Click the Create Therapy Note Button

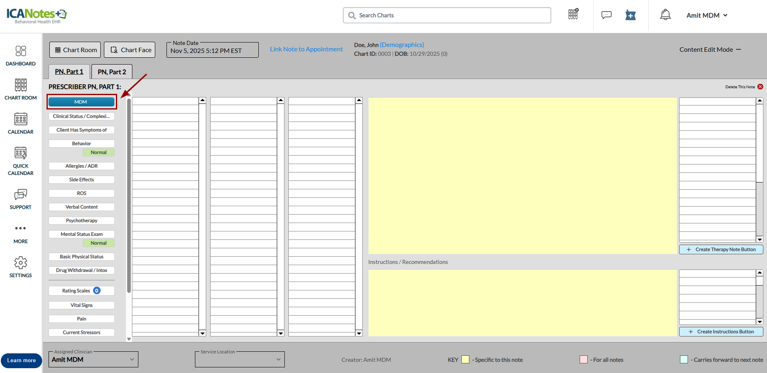[x=720, y=249]
